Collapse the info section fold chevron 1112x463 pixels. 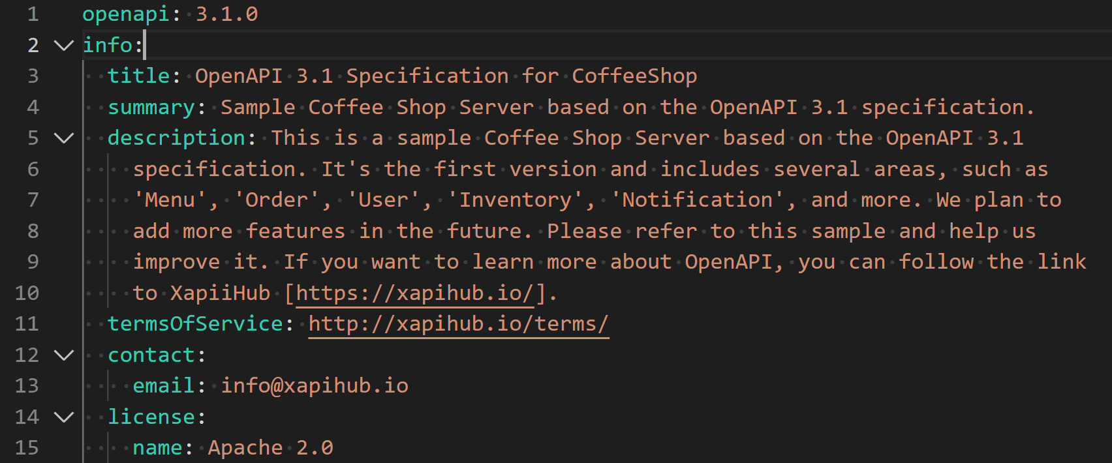click(63, 45)
